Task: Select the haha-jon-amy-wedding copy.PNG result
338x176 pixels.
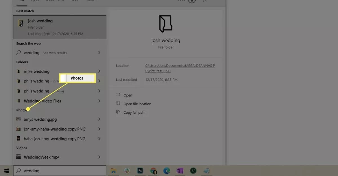Action: (x=59, y=139)
